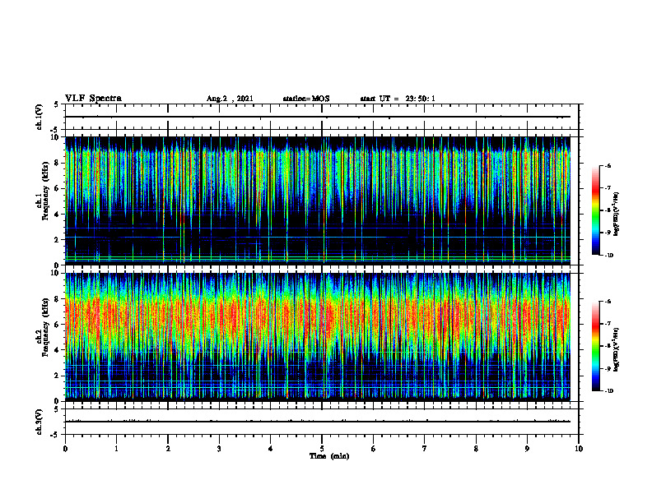Click the "8" frequency tick of ch.2 spectrogram
Screen dimensions: 652x503
pyautogui.click(x=58, y=299)
